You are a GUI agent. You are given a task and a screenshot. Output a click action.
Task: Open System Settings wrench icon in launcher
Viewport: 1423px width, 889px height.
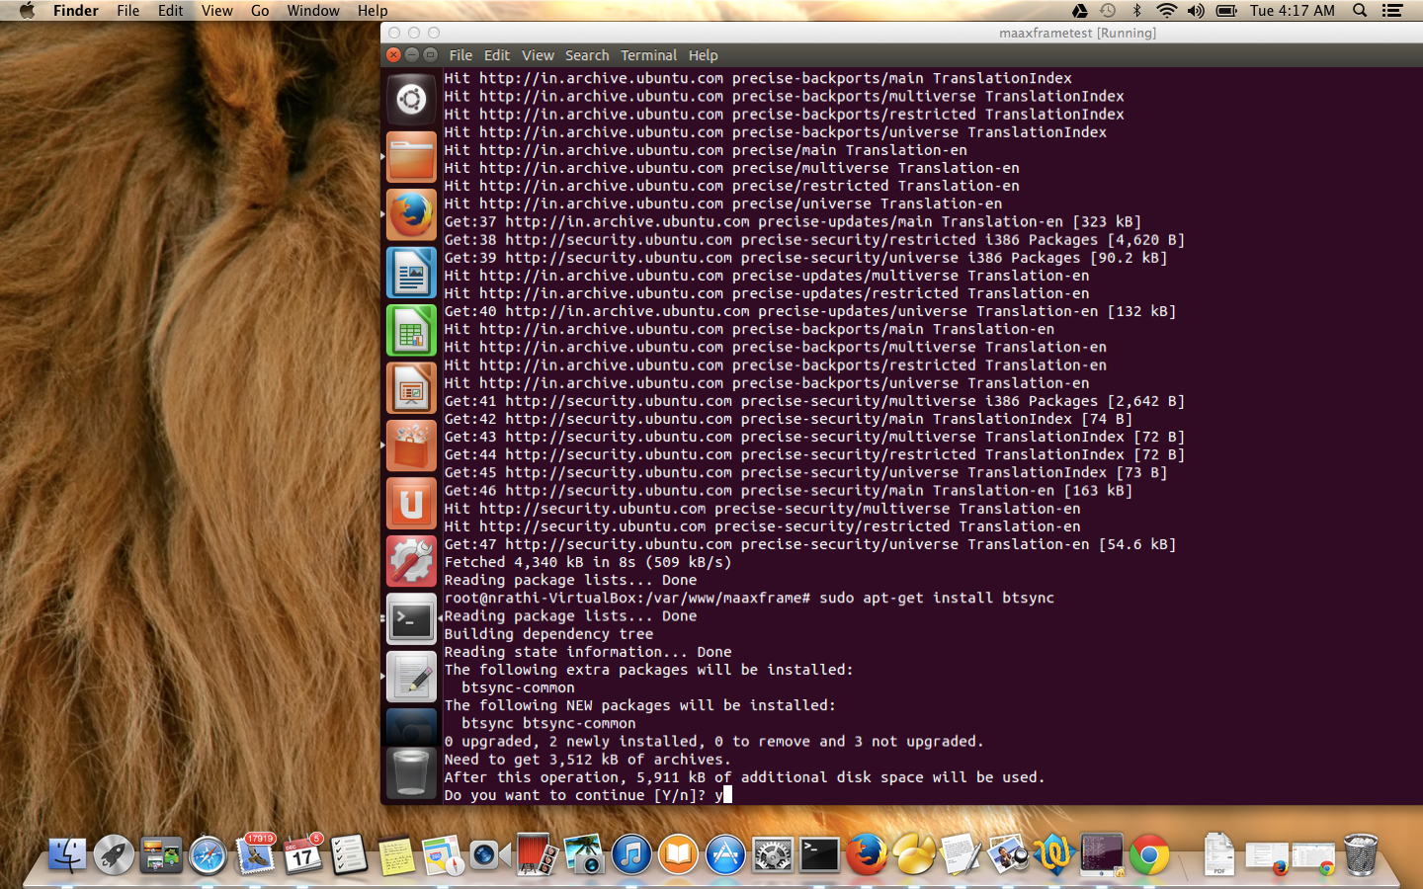411,561
